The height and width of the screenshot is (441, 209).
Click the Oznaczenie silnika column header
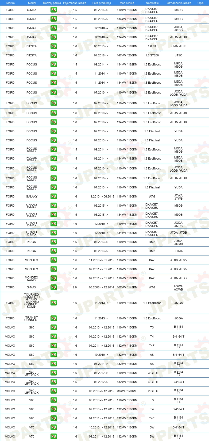[179, 3]
